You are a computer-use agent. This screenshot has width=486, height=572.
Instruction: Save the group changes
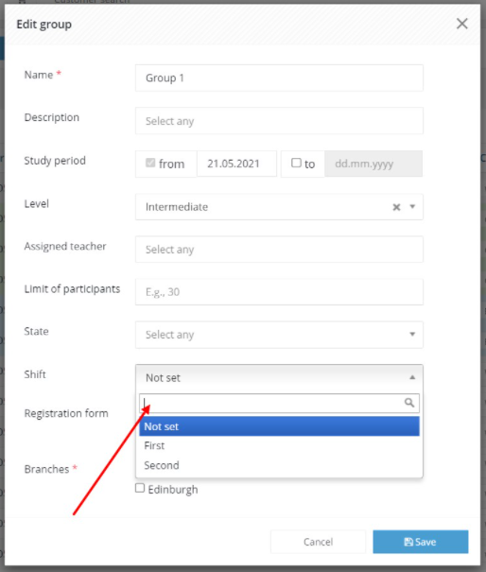(x=421, y=542)
